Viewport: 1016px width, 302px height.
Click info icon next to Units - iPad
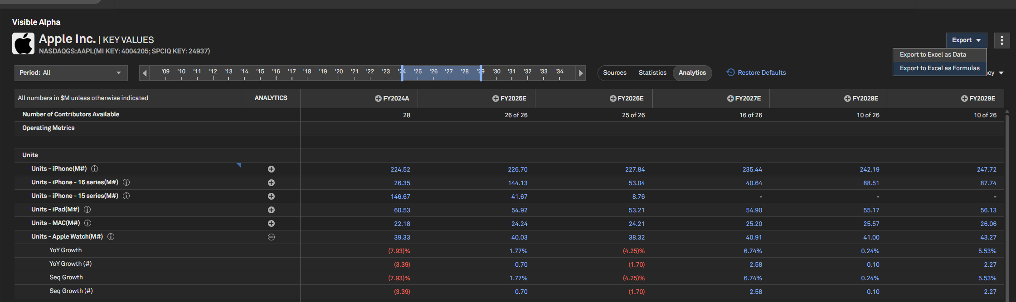click(x=88, y=210)
